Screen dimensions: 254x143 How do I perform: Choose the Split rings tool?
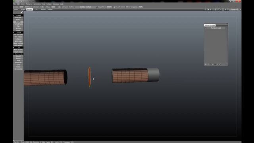point(18,41)
